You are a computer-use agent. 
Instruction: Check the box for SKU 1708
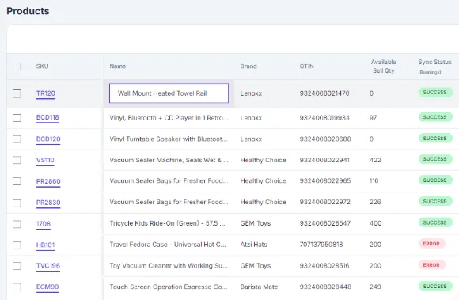[17, 224]
